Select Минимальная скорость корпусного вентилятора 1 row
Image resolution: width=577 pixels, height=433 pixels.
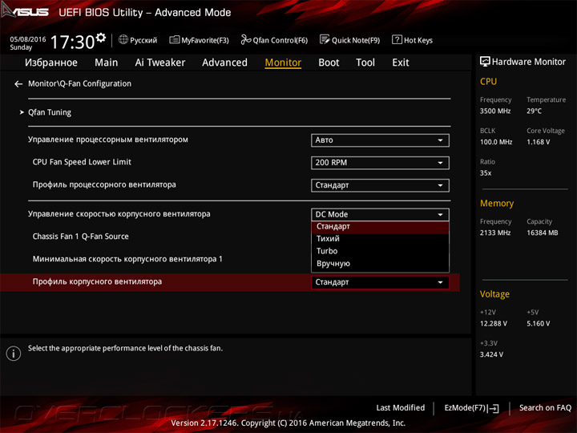[127, 259]
